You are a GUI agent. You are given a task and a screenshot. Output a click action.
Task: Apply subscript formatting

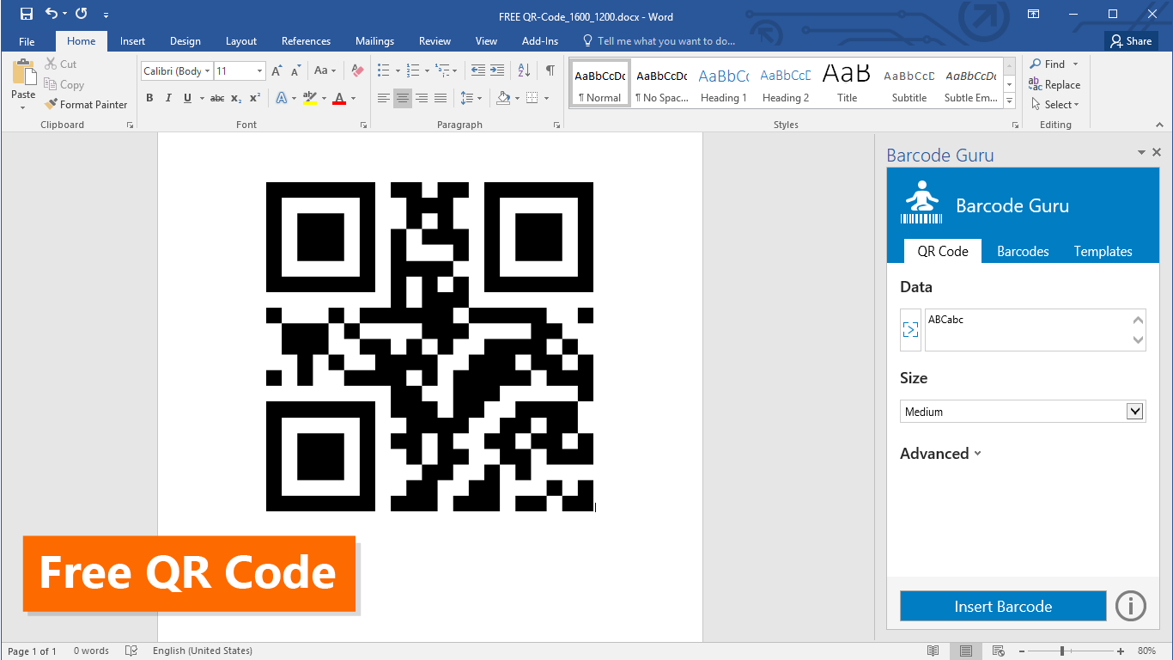click(x=234, y=98)
